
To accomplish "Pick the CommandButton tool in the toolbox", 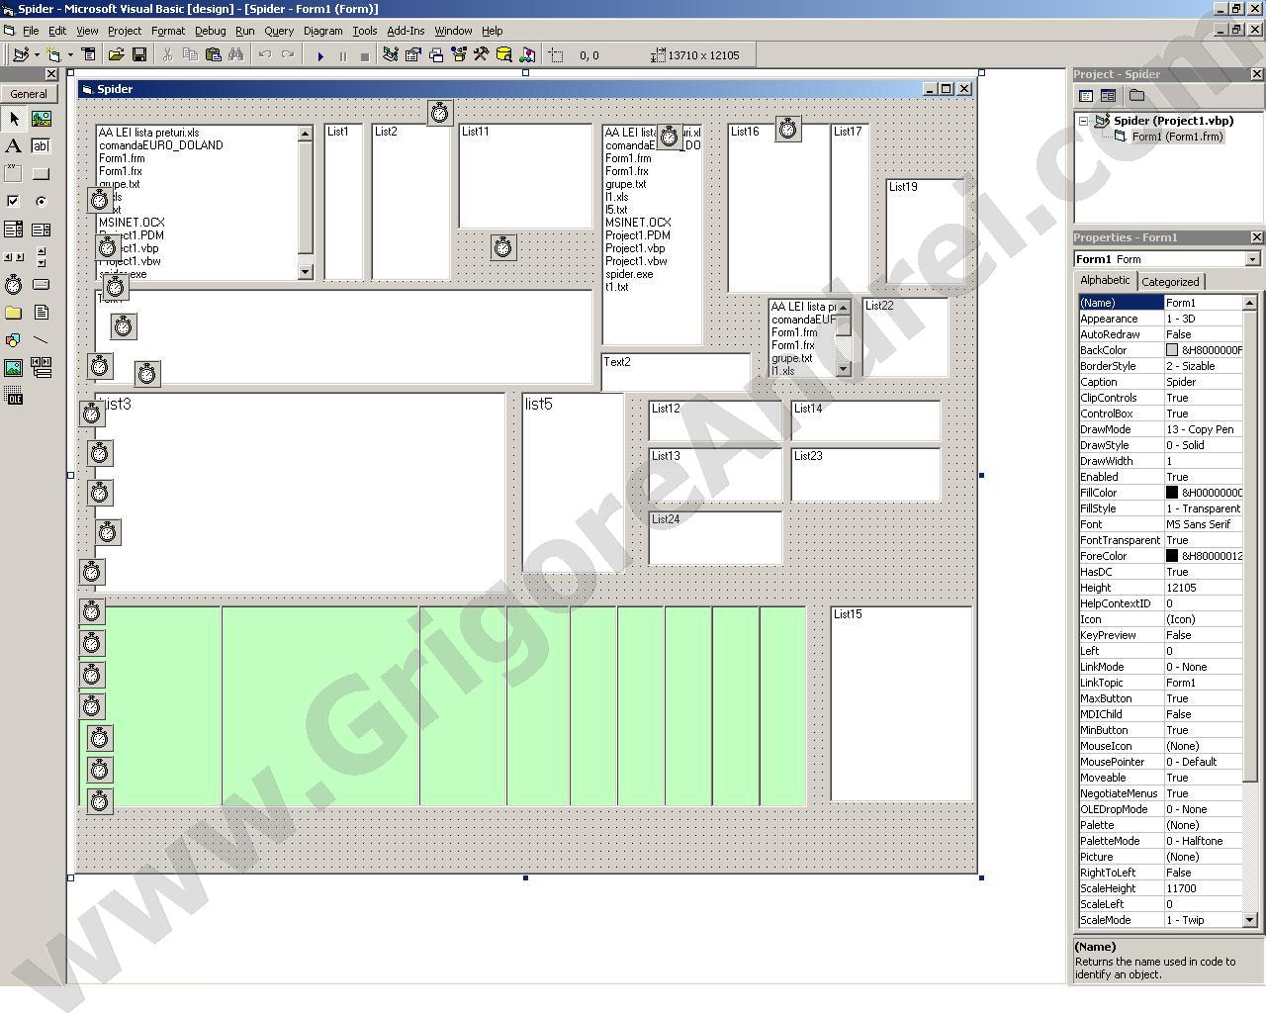I will (x=41, y=174).
